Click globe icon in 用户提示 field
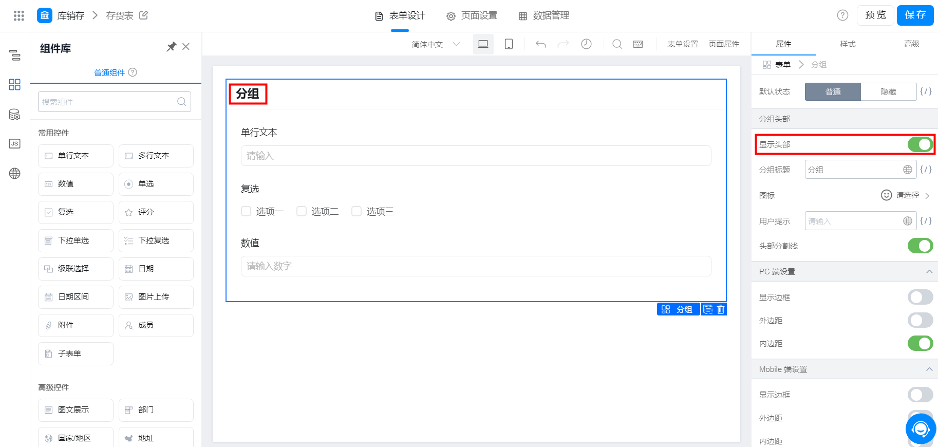 [x=908, y=221]
